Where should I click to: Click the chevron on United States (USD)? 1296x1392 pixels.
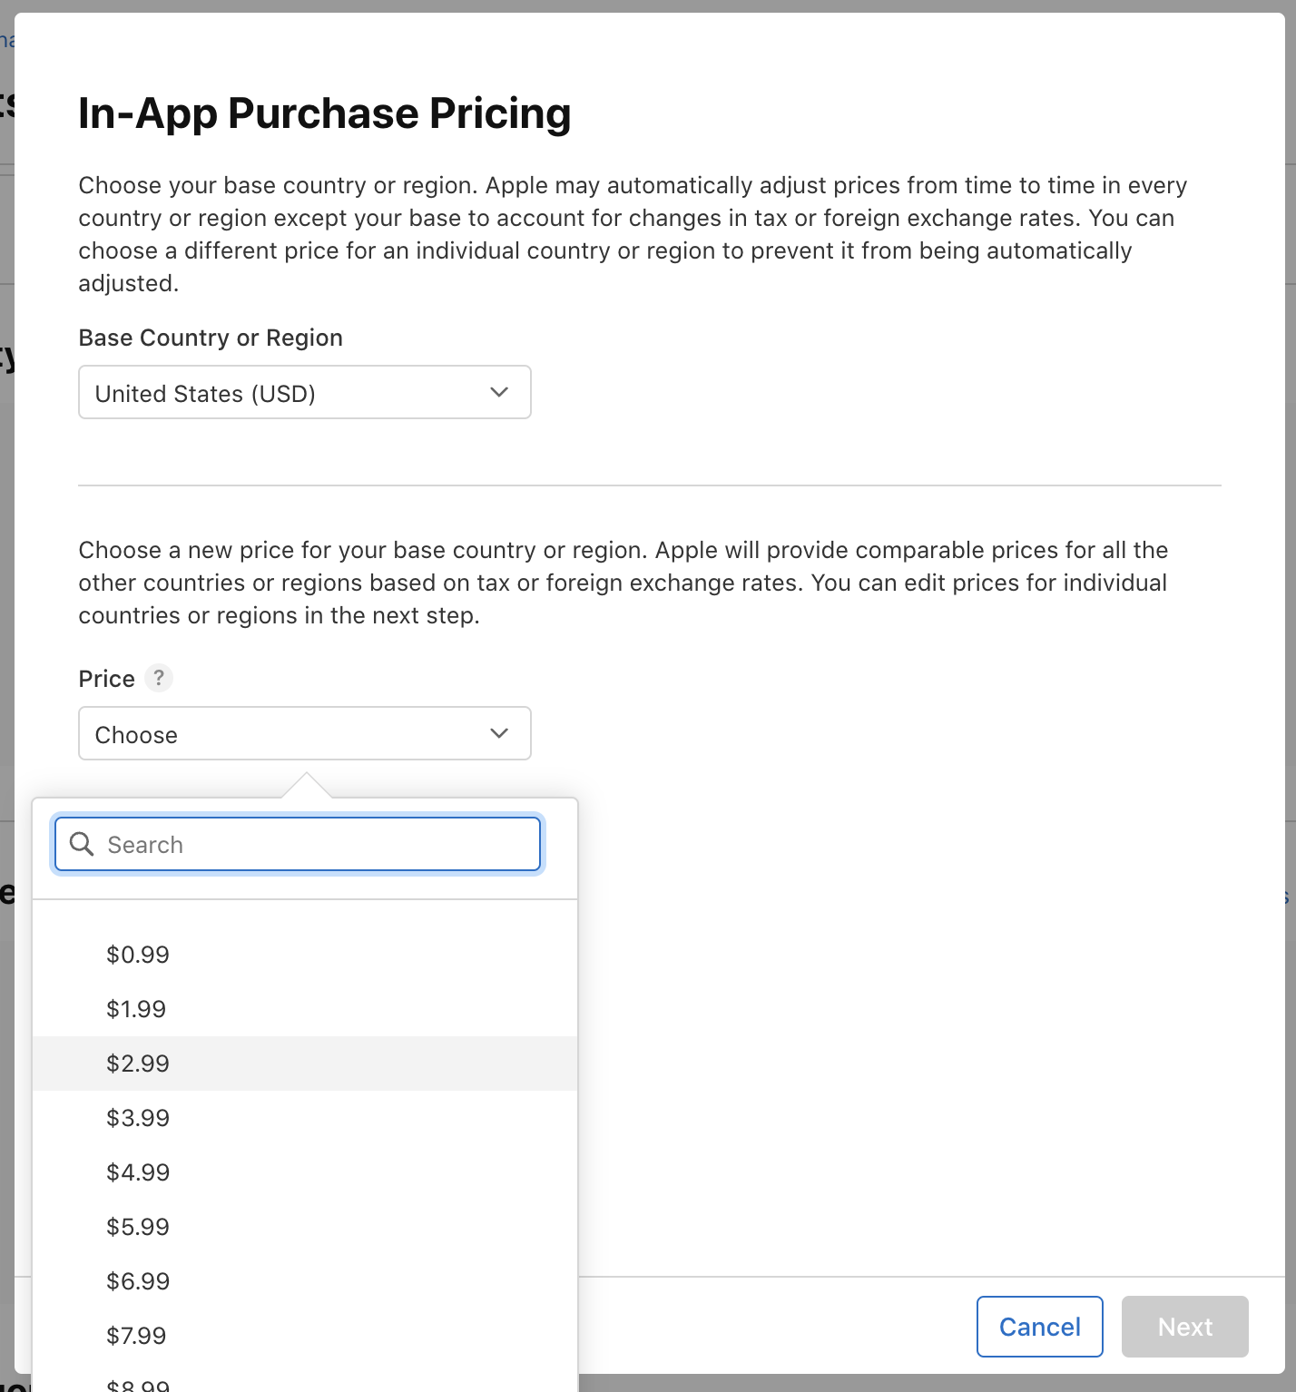point(499,392)
